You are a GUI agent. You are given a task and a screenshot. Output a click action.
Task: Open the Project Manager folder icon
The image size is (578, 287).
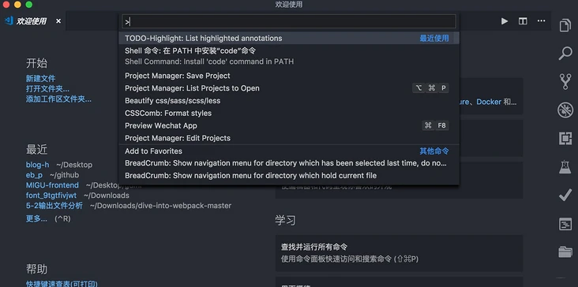tap(565, 252)
